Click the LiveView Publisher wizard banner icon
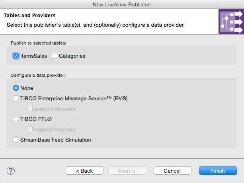 pyautogui.click(x=231, y=22)
